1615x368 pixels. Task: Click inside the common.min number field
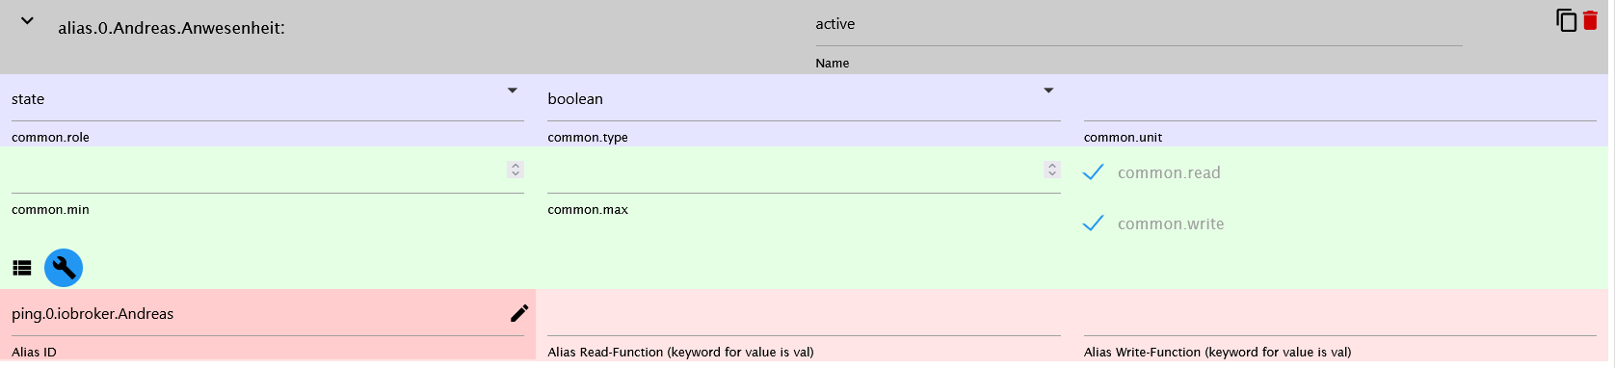pos(258,171)
